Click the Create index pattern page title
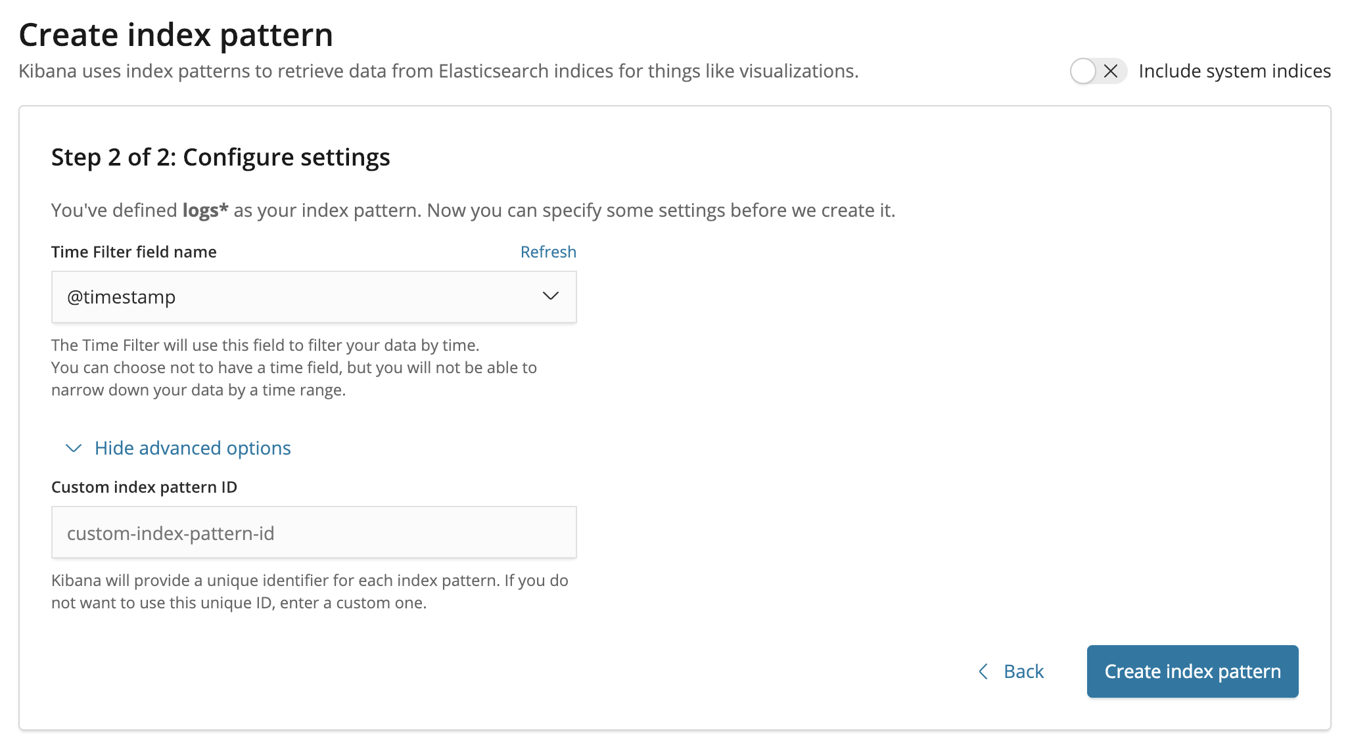 coord(175,35)
